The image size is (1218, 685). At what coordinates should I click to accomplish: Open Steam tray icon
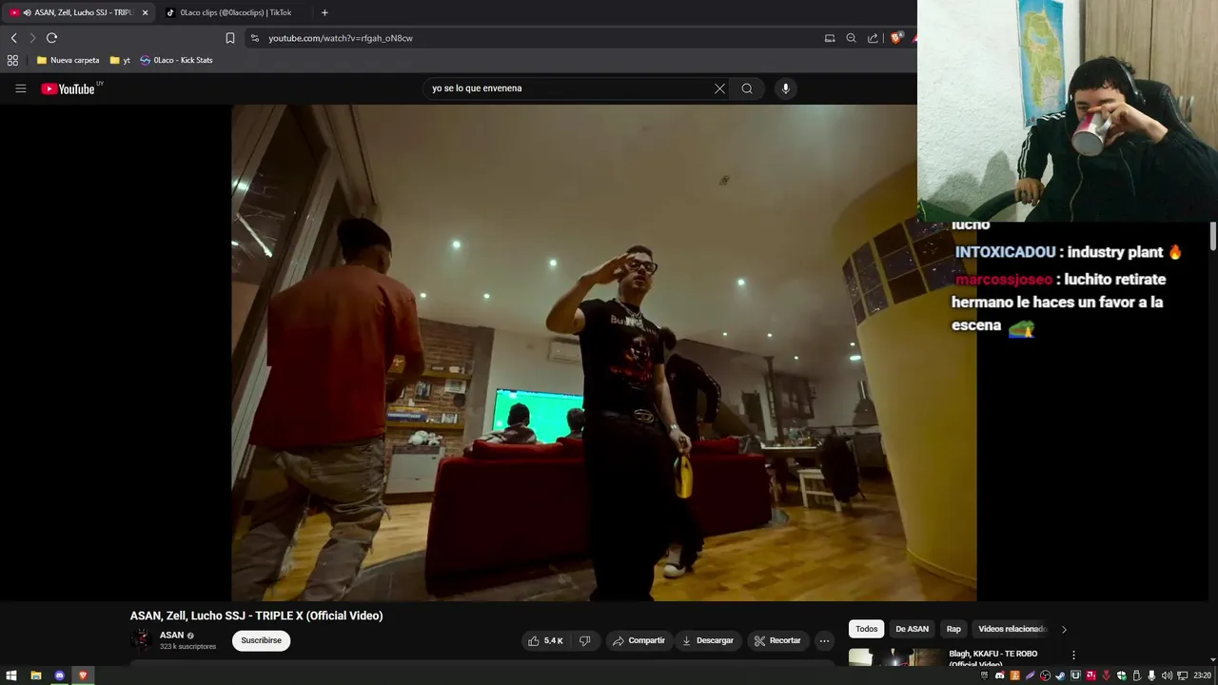coord(1060,675)
